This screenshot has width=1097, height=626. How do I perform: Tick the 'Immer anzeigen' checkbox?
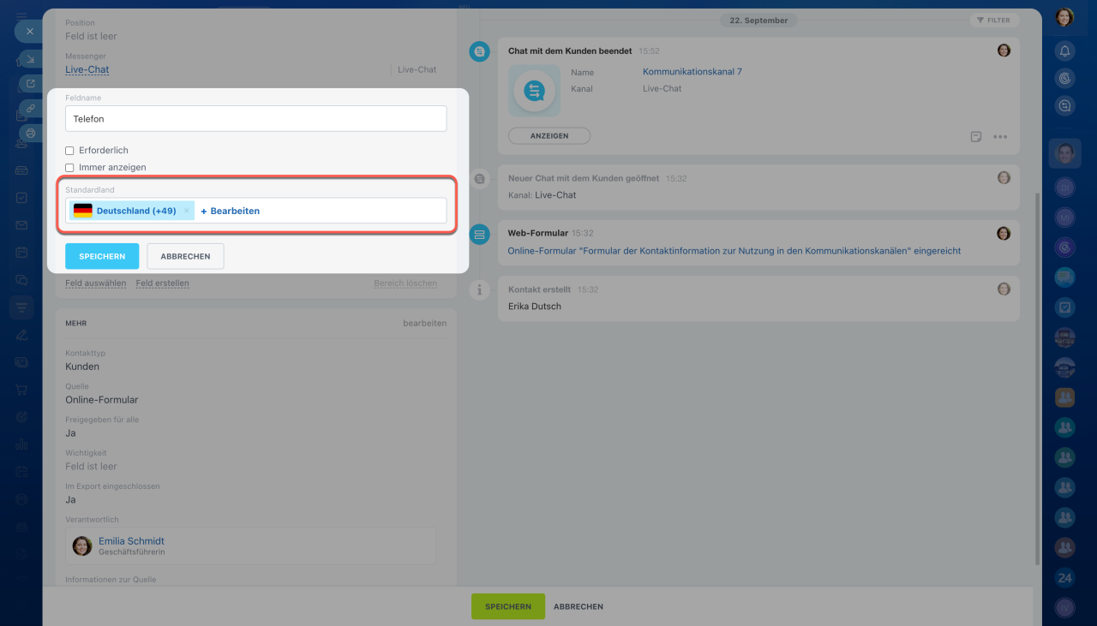click(x=69, y=168)
